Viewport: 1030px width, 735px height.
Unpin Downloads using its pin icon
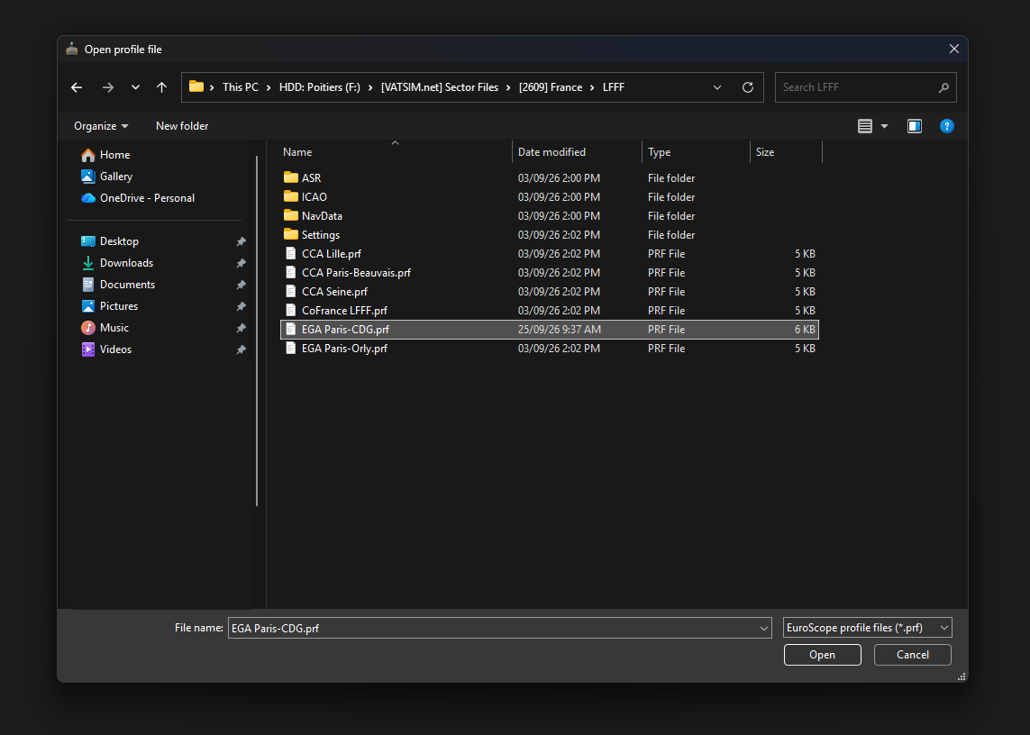point(242,263)
